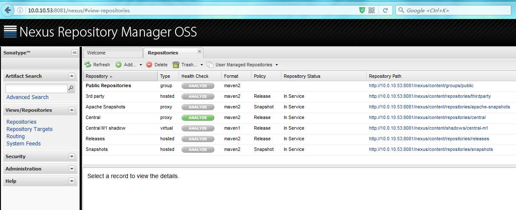Image resolution: width=516 pixels, height=210 pixels.
Task: Click the QR code icon in address bar
Action: pyautogui.click(x=372, y=10)
